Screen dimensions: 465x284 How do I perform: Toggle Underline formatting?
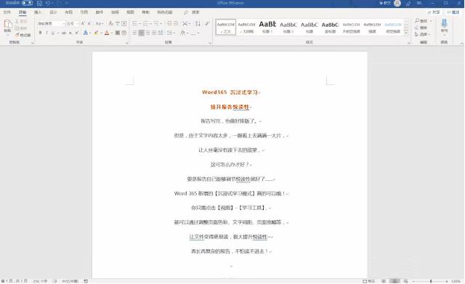coord(53,33)
